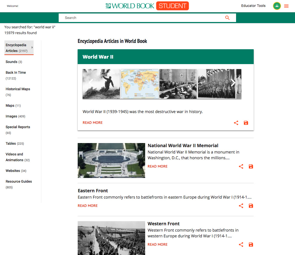
Task: Click the '15979 results found' text
Action: pos(20,33)
